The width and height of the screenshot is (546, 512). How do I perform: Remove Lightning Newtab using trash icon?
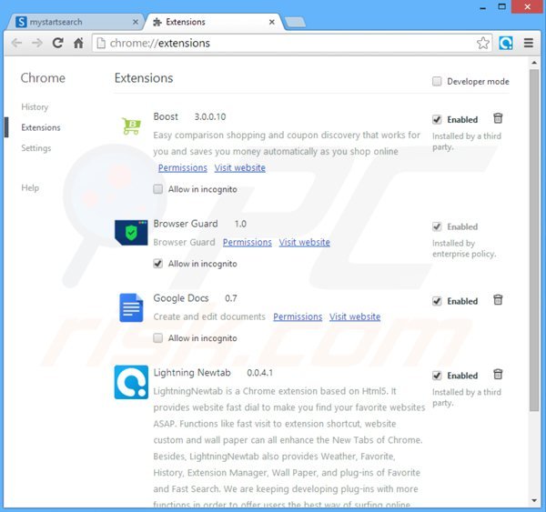click(x=498, y=375)
